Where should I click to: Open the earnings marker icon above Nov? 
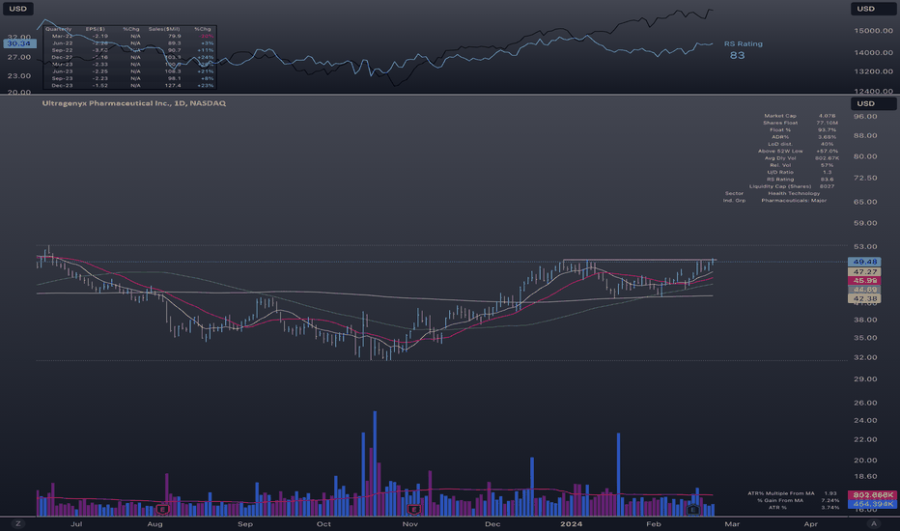413,509
